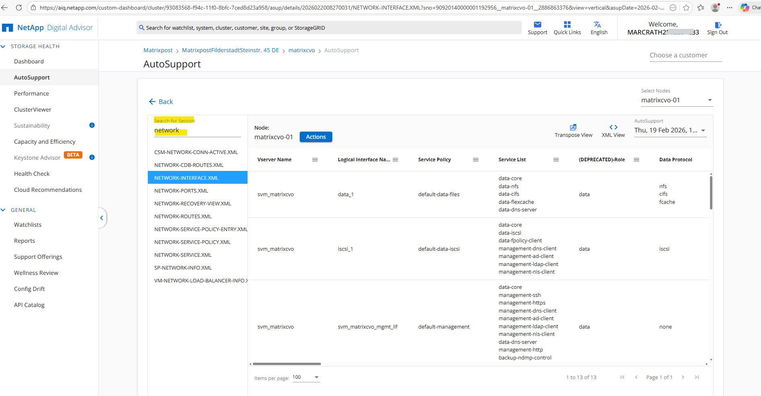Click the Back link
This screenshot has width=761, height=396.
pyautogui.click(x=161, y=102)
